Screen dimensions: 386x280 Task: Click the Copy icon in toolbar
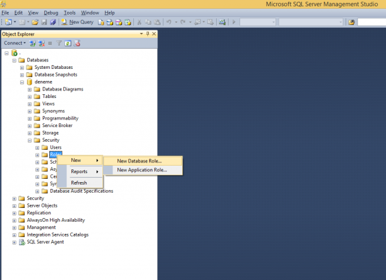coord(148,22)
